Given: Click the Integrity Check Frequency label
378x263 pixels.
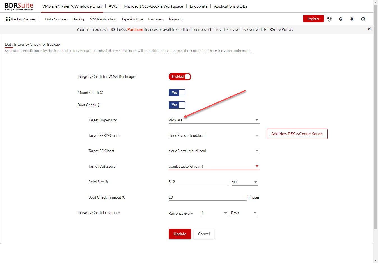Looking at the screenshot, I should (99, 213).
